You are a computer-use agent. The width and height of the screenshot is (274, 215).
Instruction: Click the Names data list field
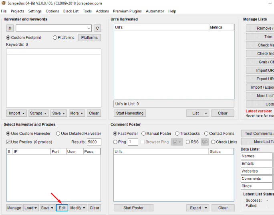pyautogui.click(x=256, y=156)
